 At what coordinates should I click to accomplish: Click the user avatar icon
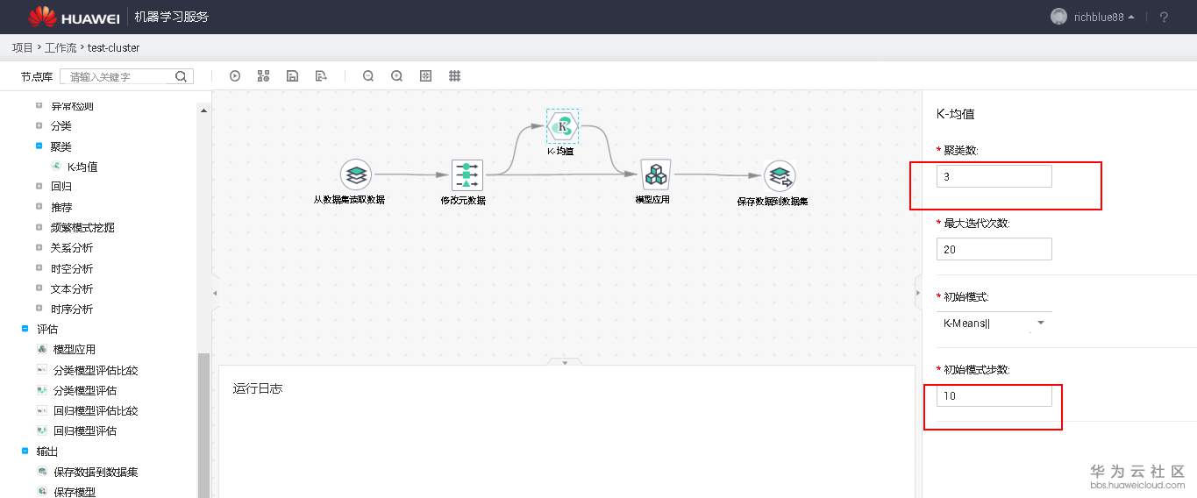(x=1059, y=17)
